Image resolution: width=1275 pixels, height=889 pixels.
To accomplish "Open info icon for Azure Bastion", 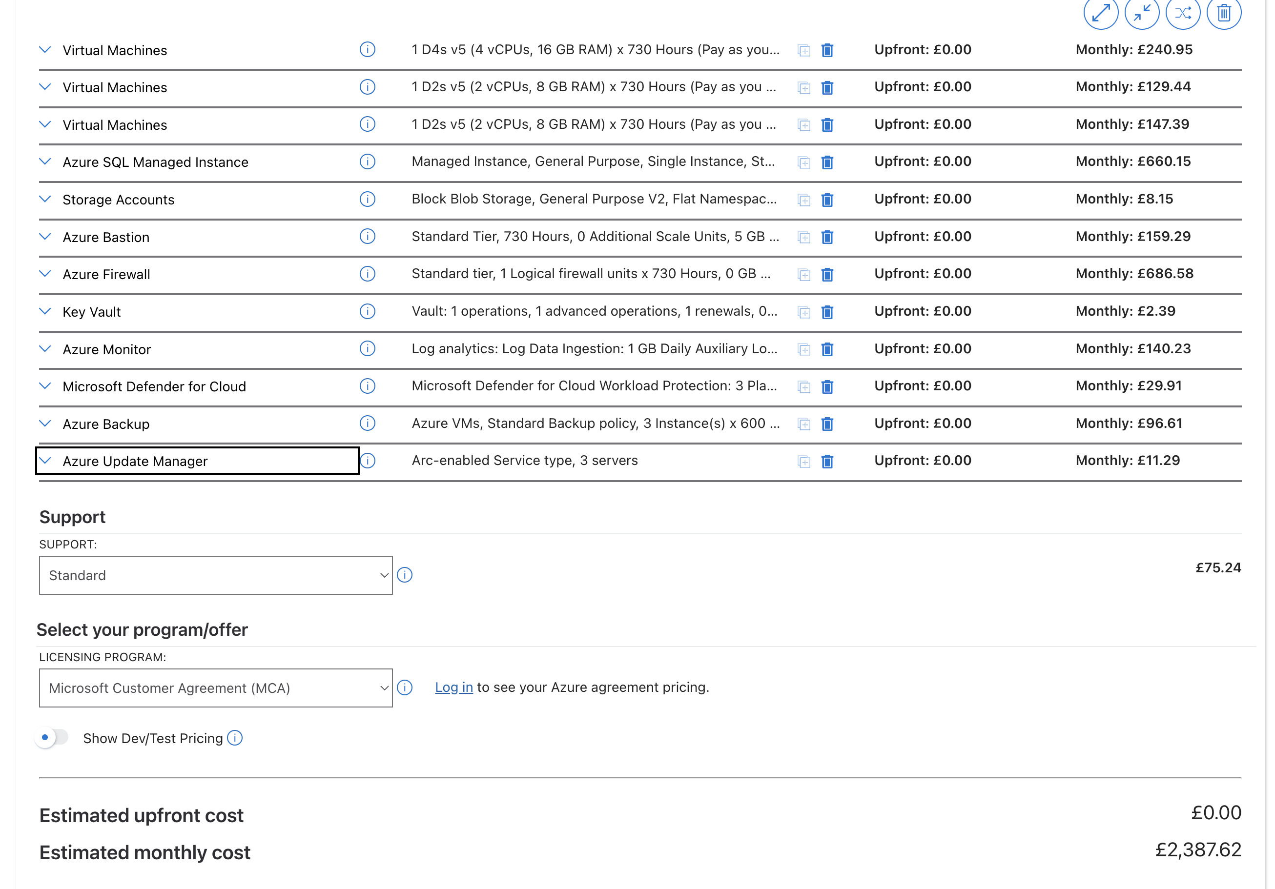I will click(367, 237).
